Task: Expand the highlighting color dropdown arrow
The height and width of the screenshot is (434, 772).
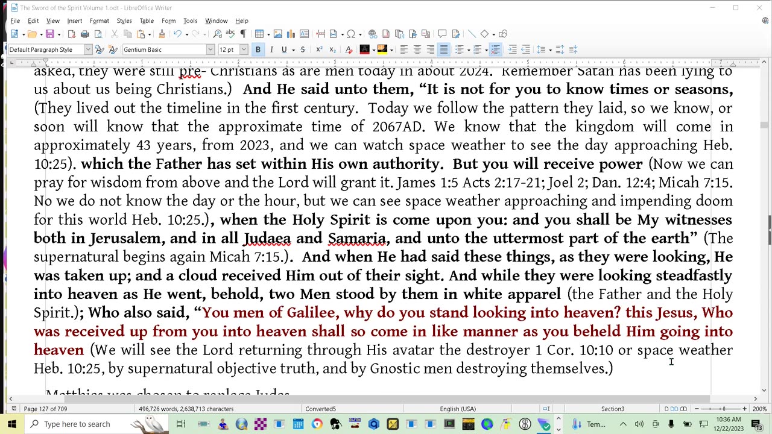Action: [x=391, y=49]
